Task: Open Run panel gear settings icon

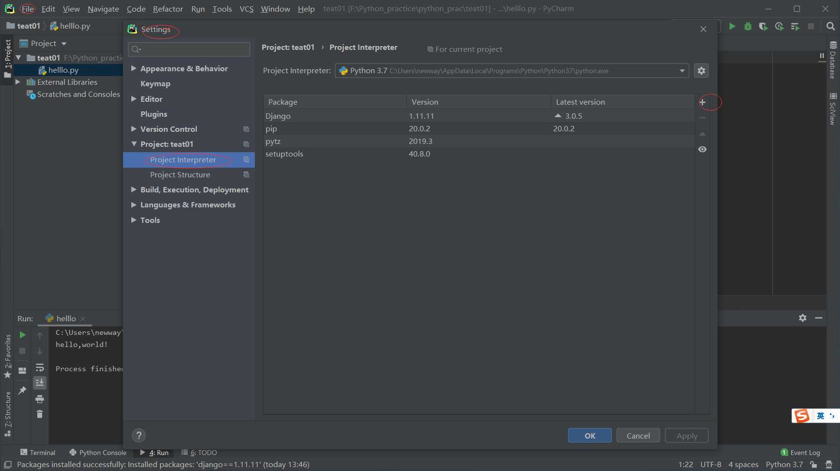Action: click(803, 318)
